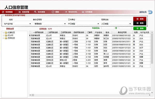Viewport: 155px width, 99px height.
Task: Select ID cell 230201198902121321
Action: pyautogui.click(x=122, y=63)
